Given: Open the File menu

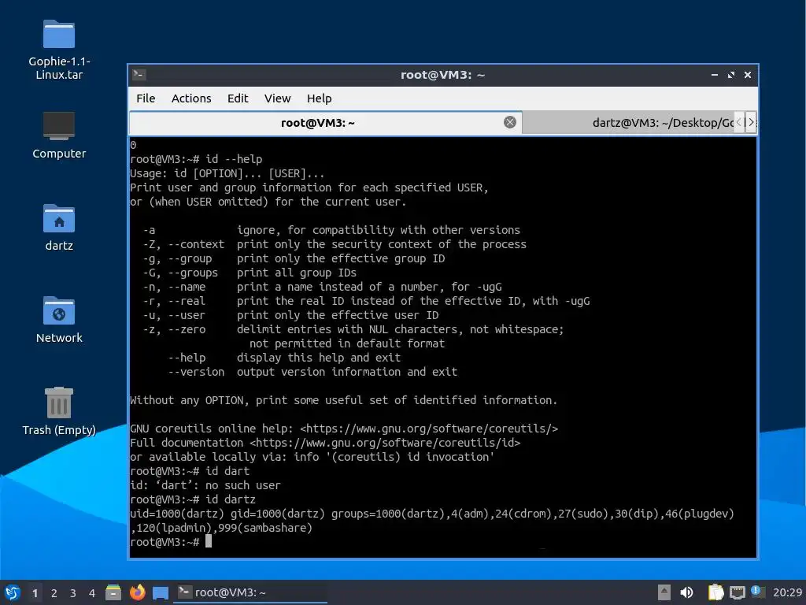Looking at the screenshot, I should tap(146, 98).
